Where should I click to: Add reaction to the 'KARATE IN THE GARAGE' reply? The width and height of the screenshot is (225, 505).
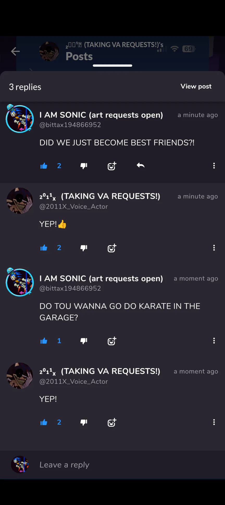112,341
